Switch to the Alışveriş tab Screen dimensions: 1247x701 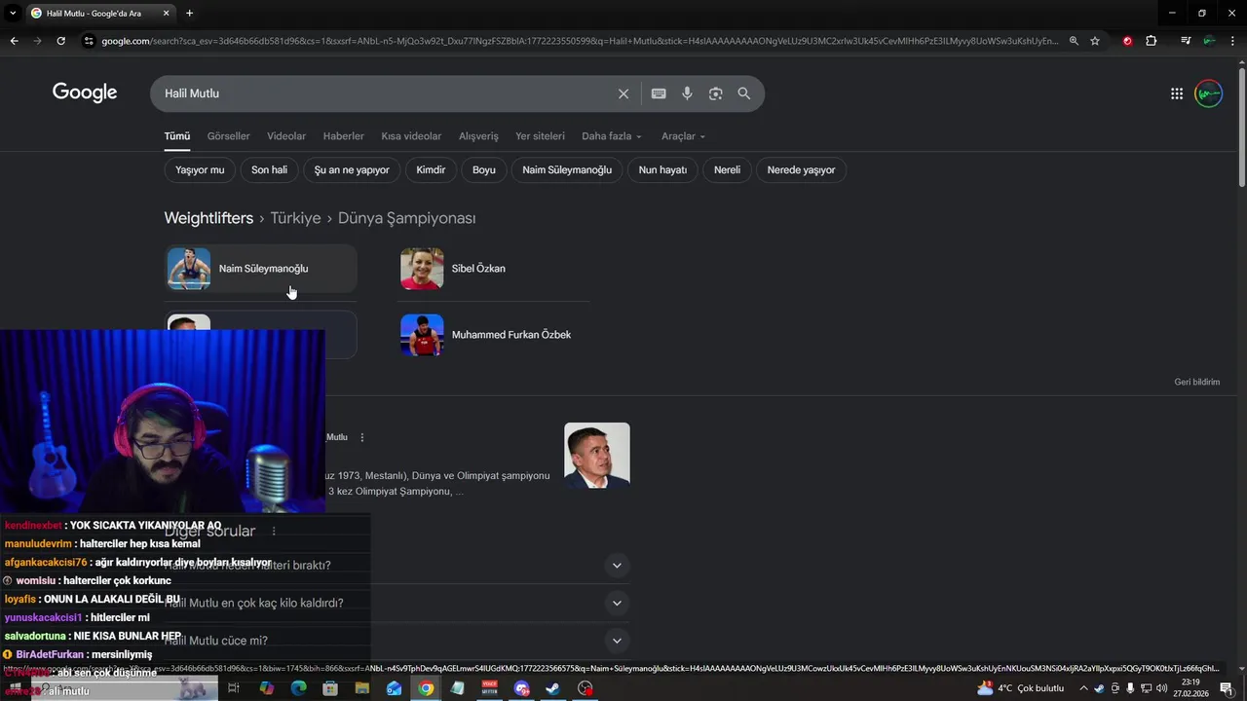478,136
